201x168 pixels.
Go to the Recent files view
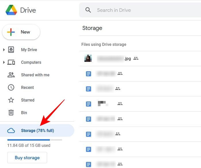pos(27,87)
